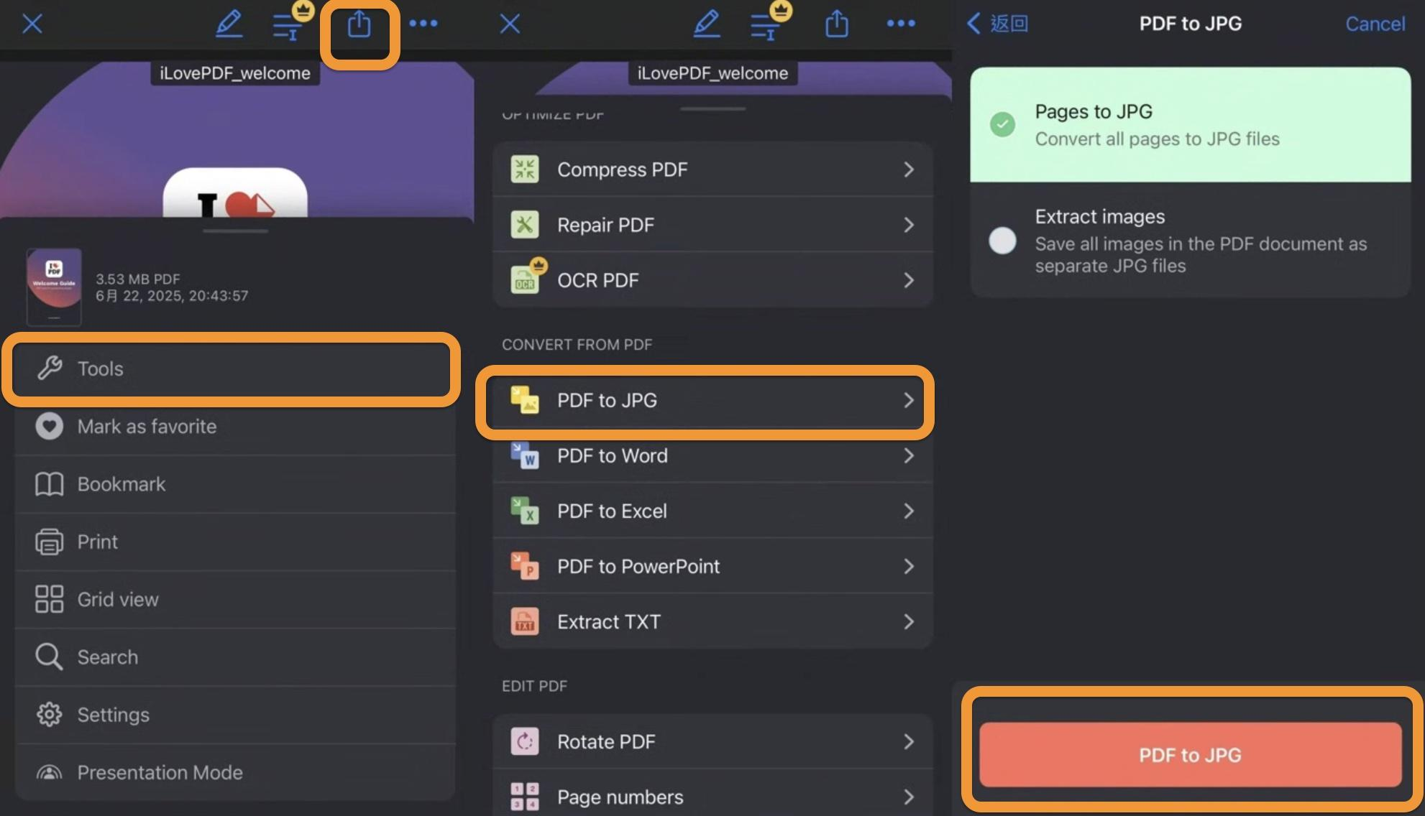This screenshot has height=816, width=1425.
Task: Tap the Rotate PDF icon
Action: [x=525, y=741]
